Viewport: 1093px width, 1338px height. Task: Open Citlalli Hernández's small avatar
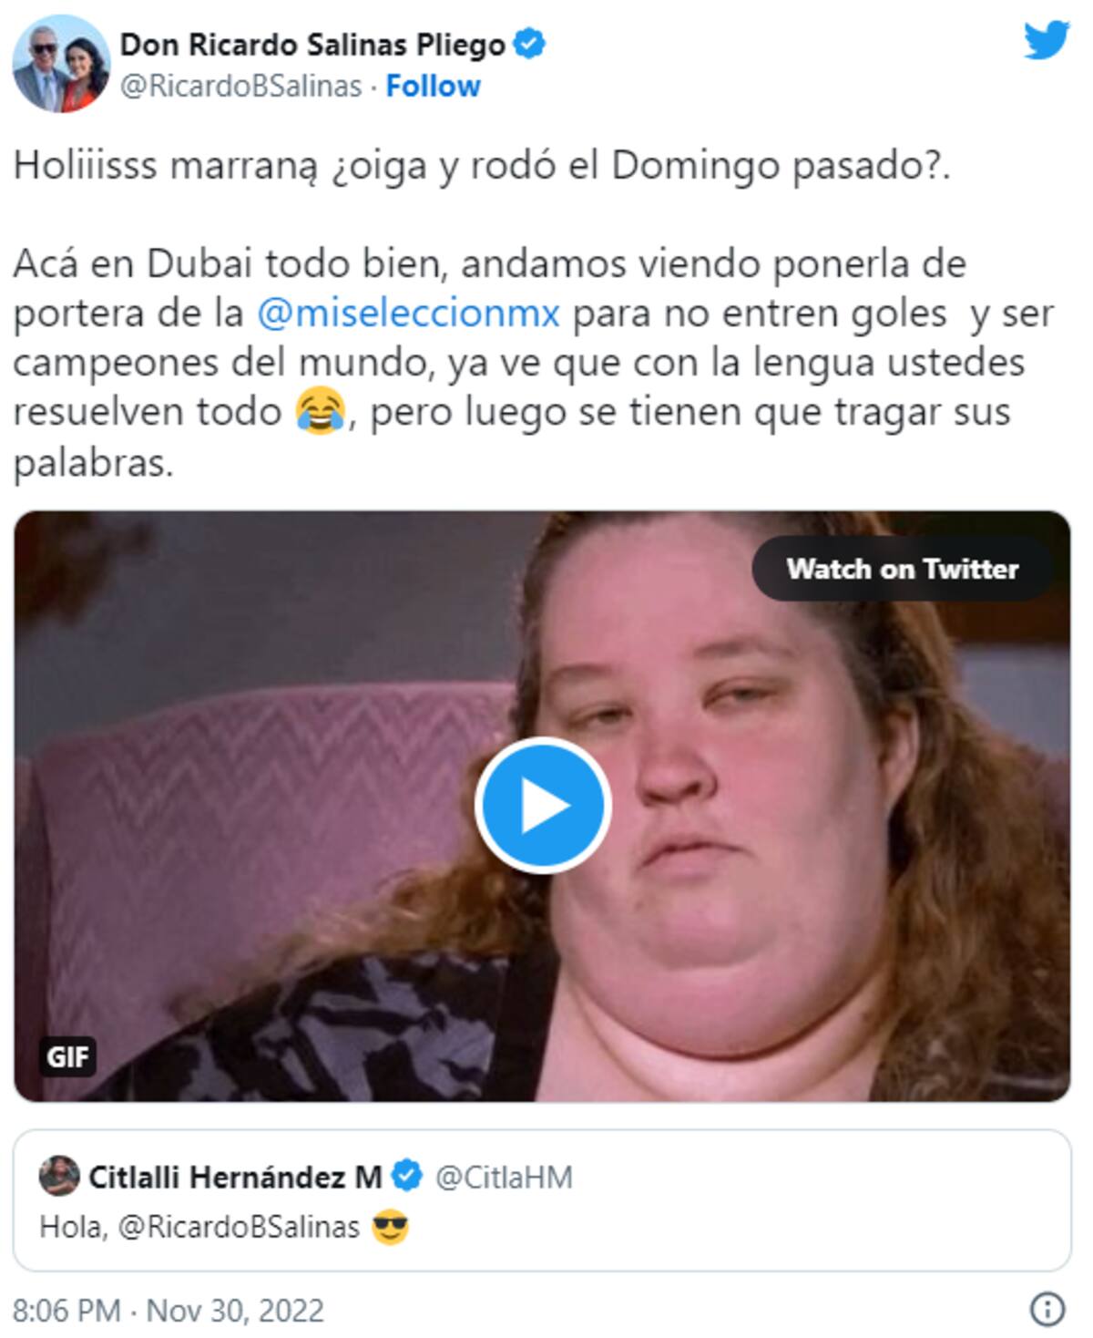click(59, 1176)
